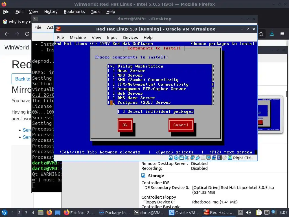Click the hard disk activity status icon
289x217 pixels.
tap(171, 158)
